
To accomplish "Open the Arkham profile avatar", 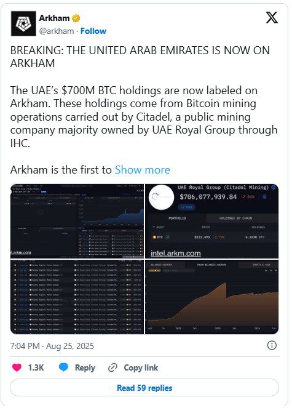I will pyautogui.click(x=23, y=23).
